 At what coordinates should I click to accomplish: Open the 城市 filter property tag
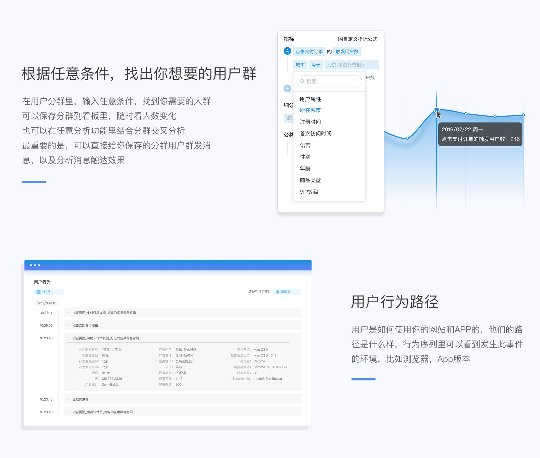[x=300, y=65]
